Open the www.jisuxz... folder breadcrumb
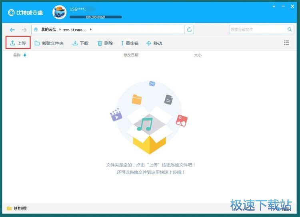 coord(75,30)
